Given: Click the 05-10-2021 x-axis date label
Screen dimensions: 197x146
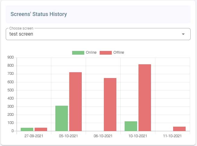Looking at the screenshot, I should click(x=68, y=136).
